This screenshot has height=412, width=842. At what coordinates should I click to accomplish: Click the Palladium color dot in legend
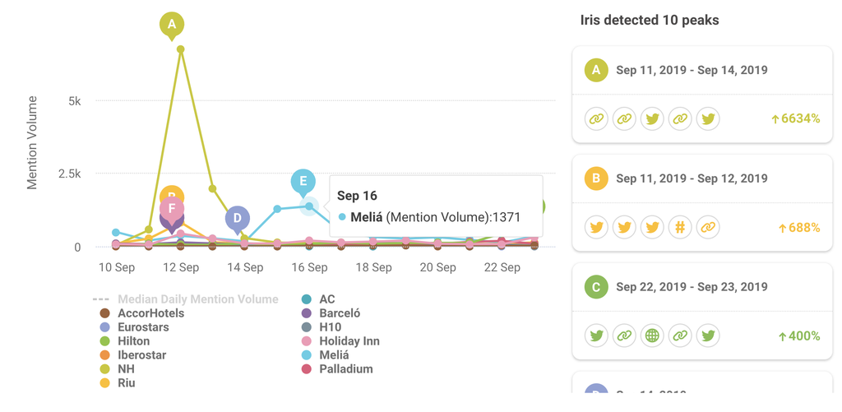tap(307, 369)
